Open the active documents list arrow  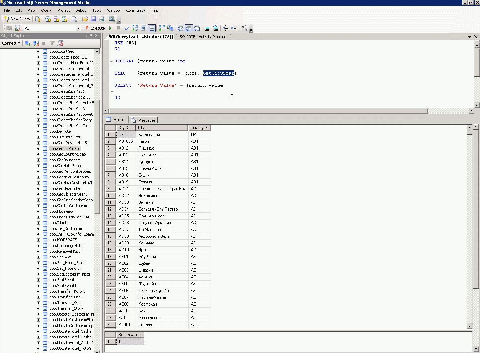pos(470,37)
